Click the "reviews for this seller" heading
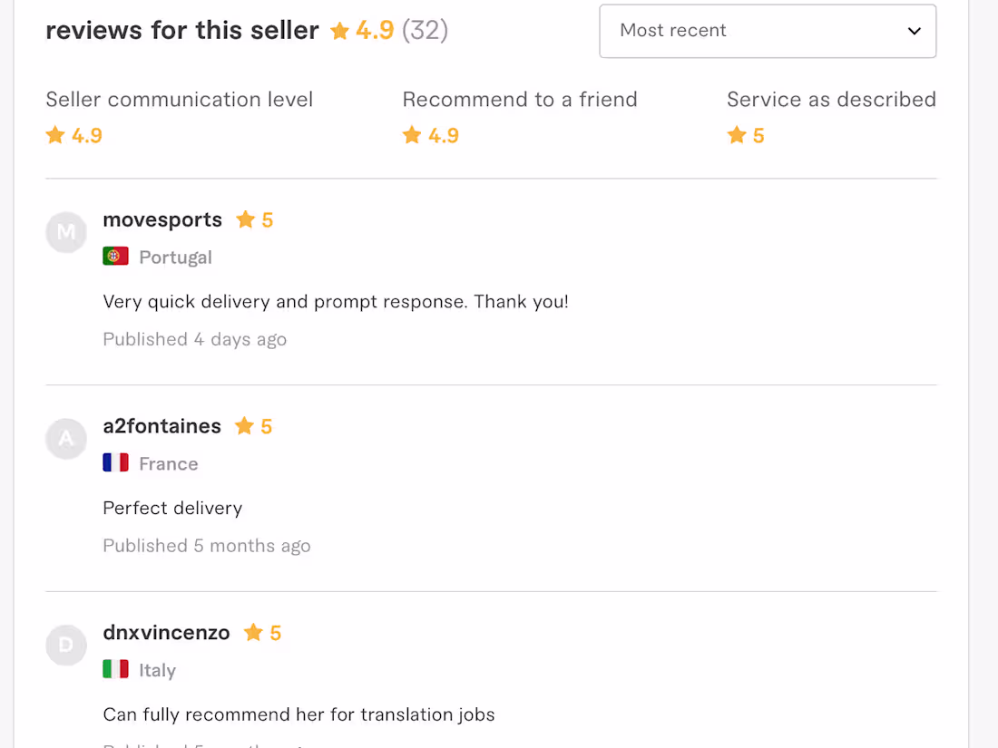 [x=181, y=31]
